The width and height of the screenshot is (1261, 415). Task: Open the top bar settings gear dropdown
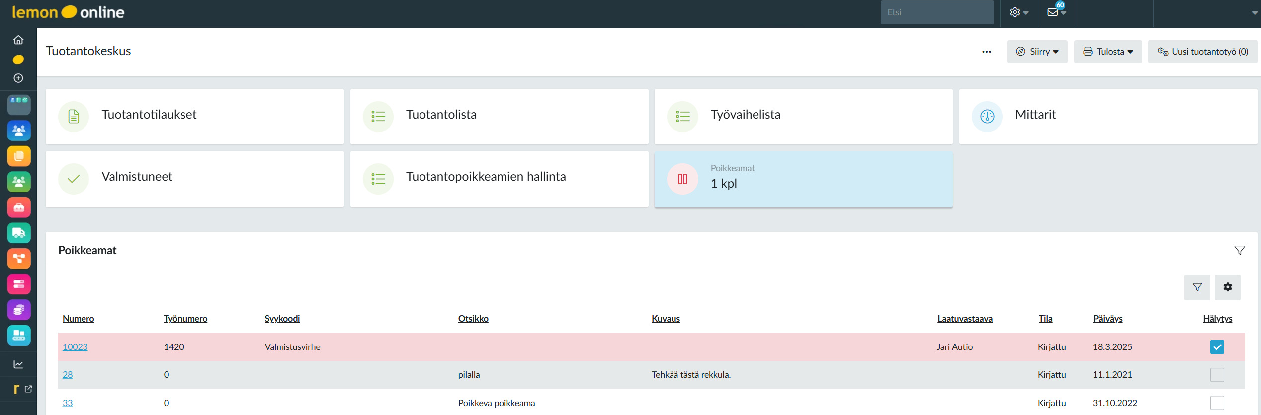point(1019,12)
